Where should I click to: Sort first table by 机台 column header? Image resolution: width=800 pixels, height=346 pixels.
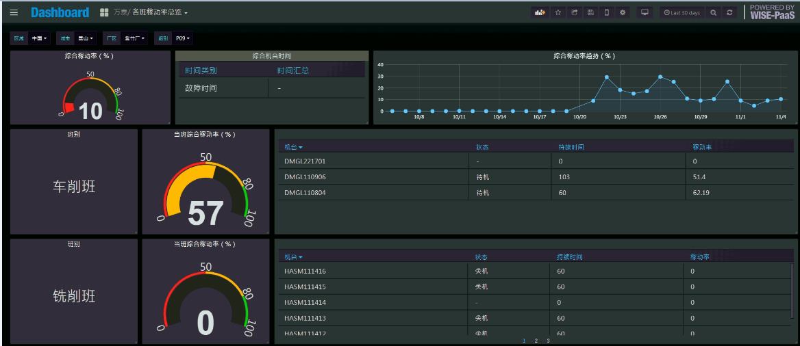click(293, 147)
